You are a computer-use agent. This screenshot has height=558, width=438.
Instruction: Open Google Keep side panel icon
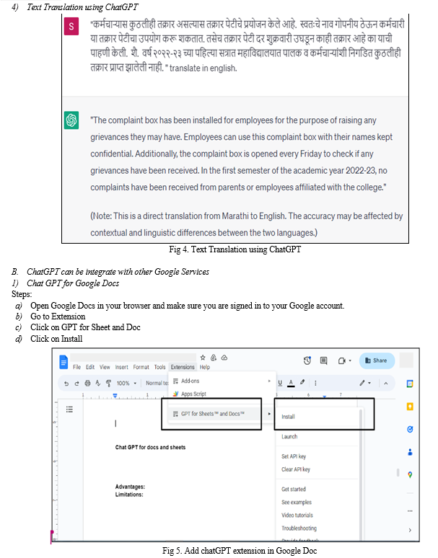(x=410, y=407)
